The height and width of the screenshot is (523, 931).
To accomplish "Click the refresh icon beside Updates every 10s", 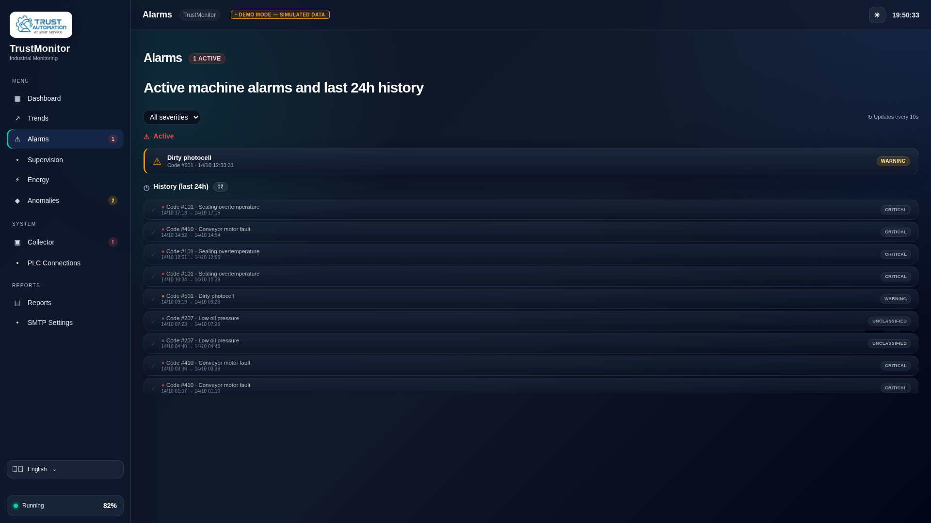I will [x=870, y=117].
